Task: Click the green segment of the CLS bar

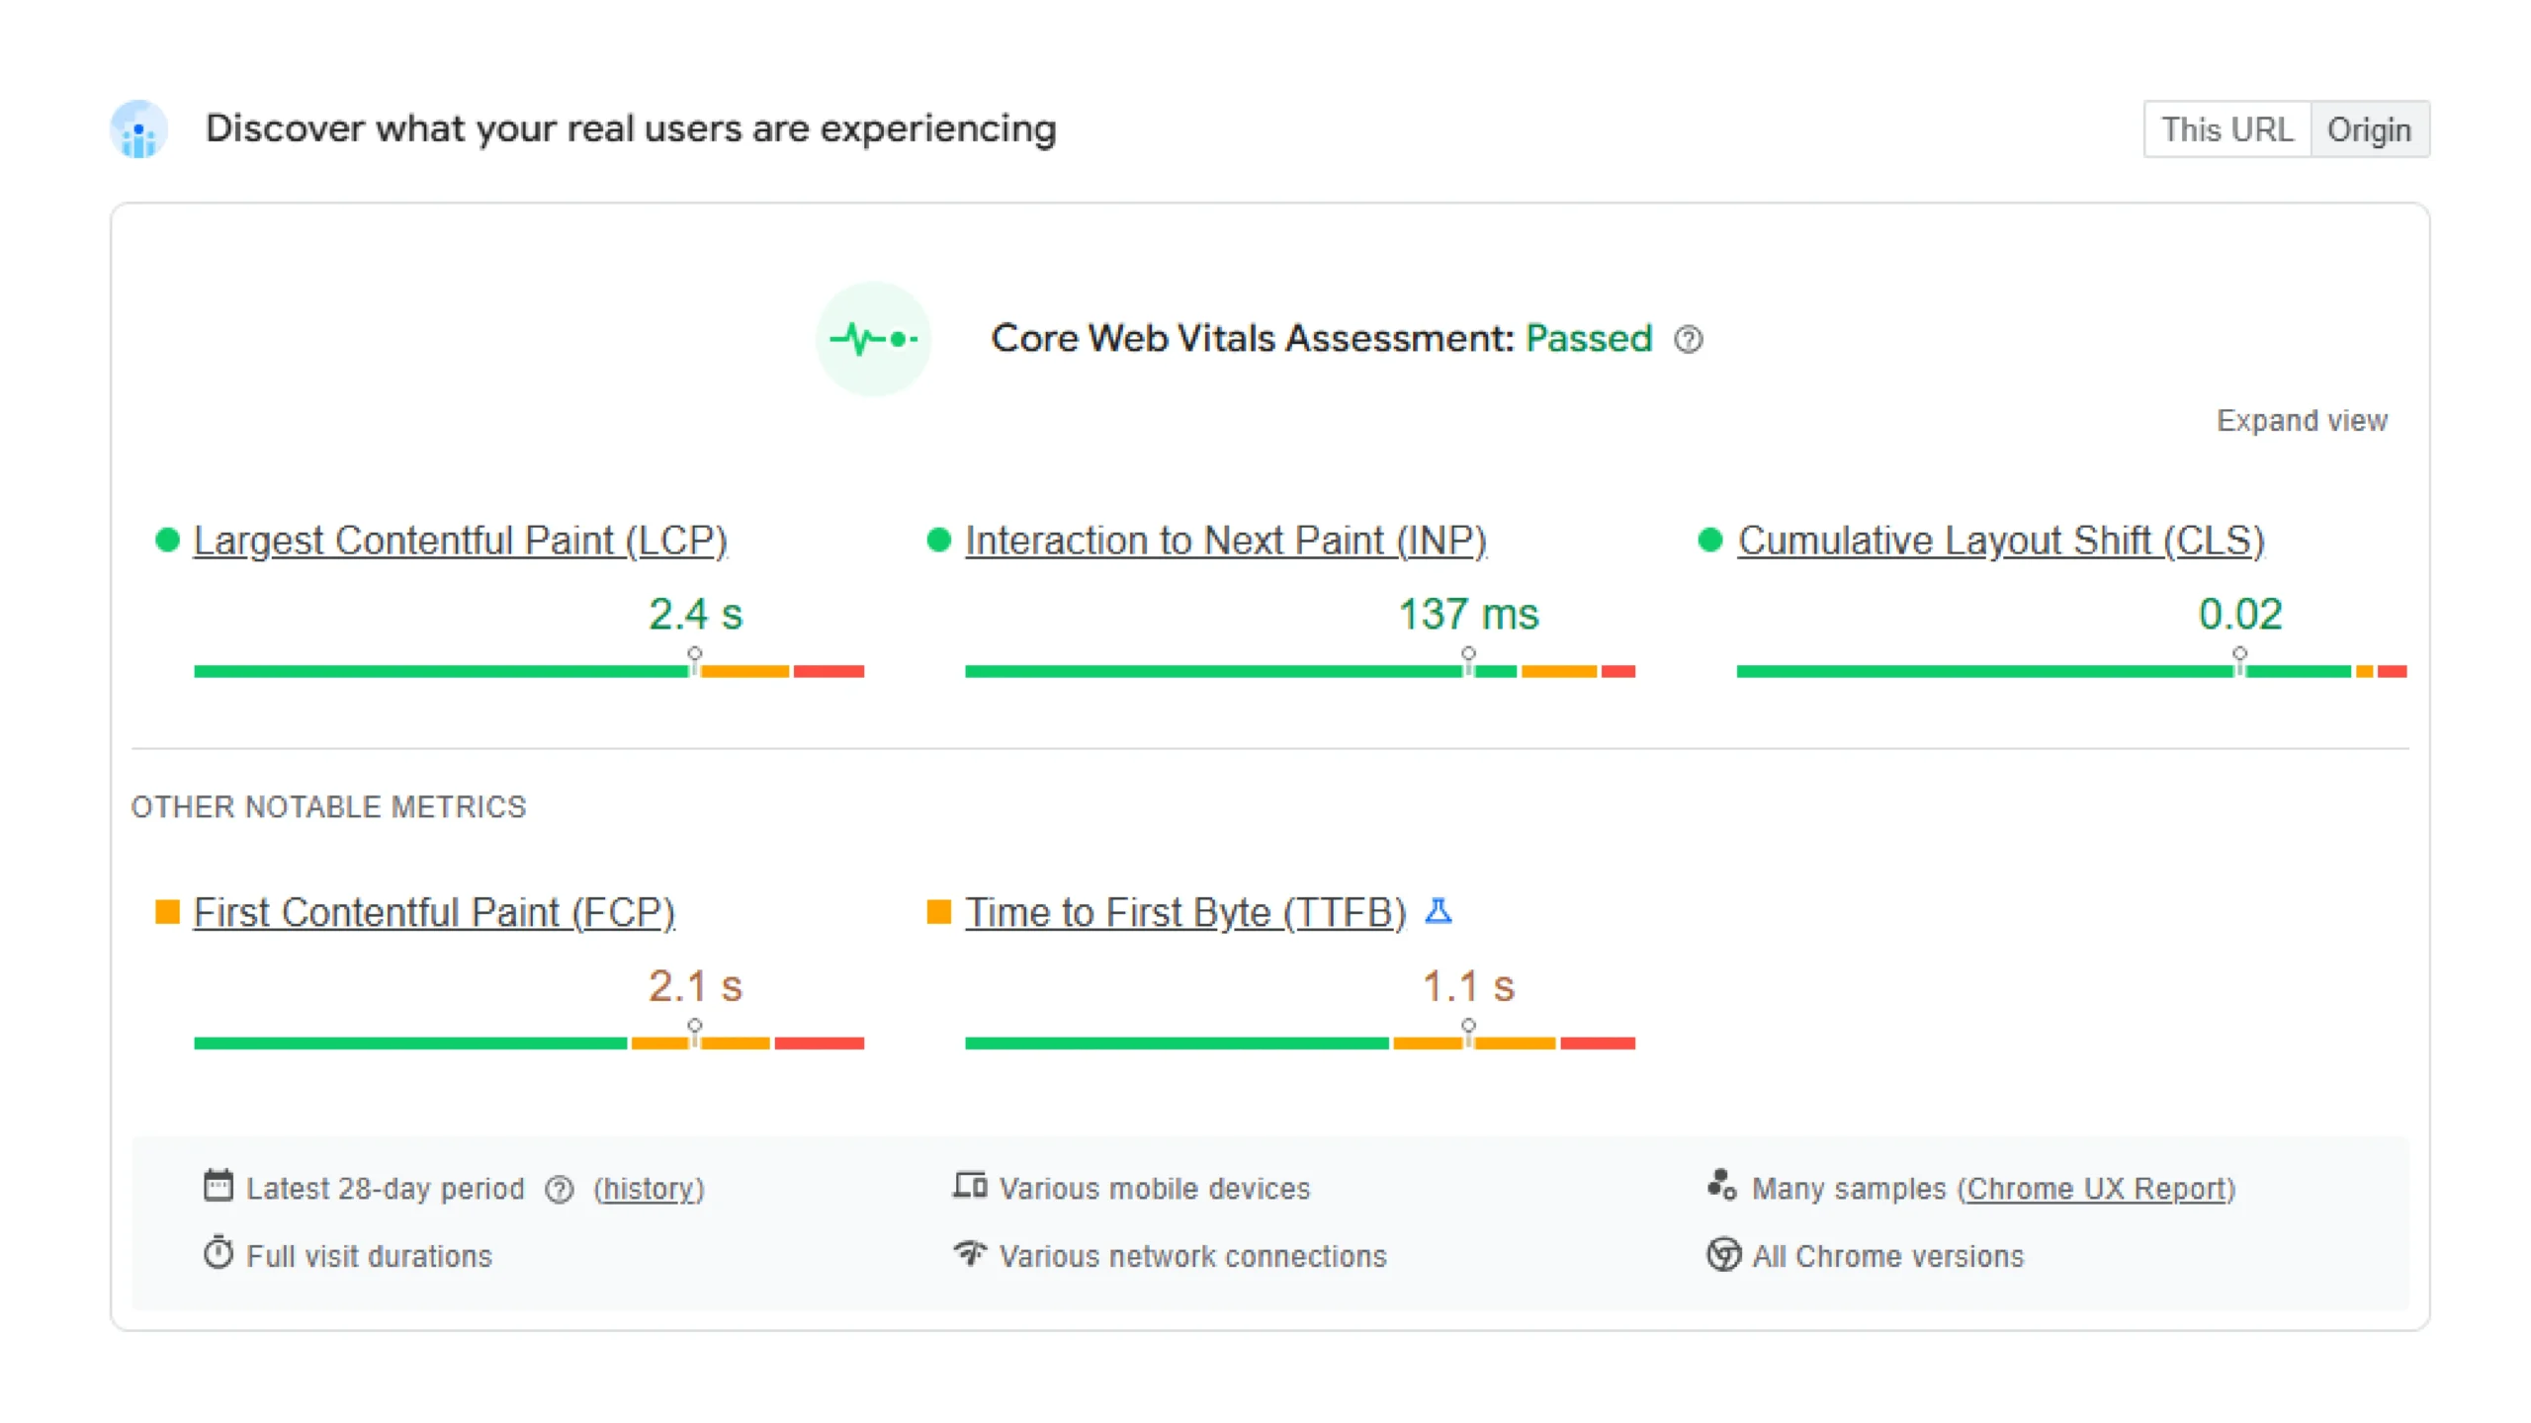Action: click(x=1928, y=671)
